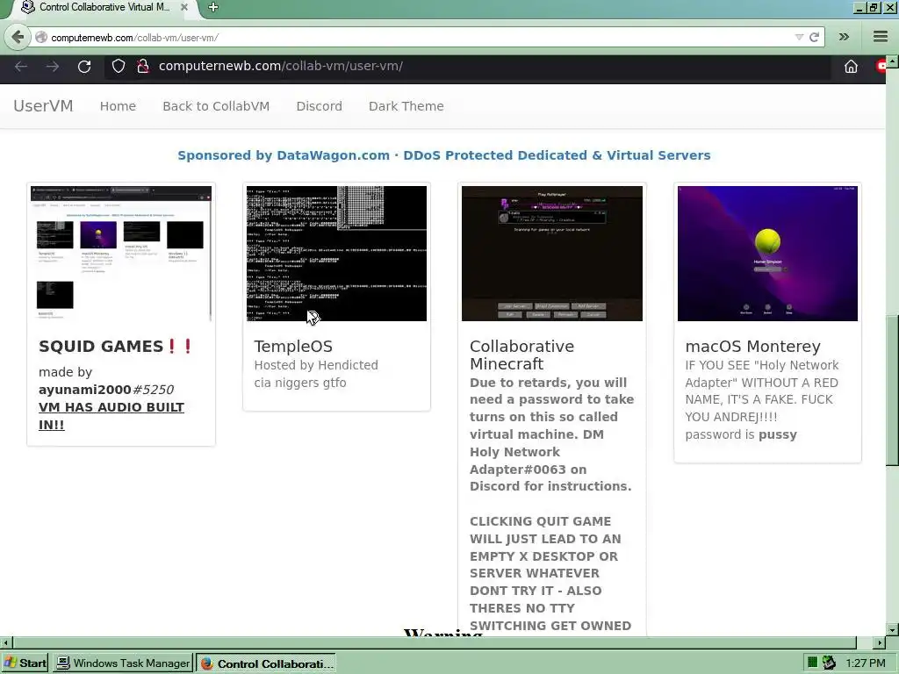This screenshot has height=674, width=899.
Task: Click the globe site identity icon
Action: (x=41, y=37)
